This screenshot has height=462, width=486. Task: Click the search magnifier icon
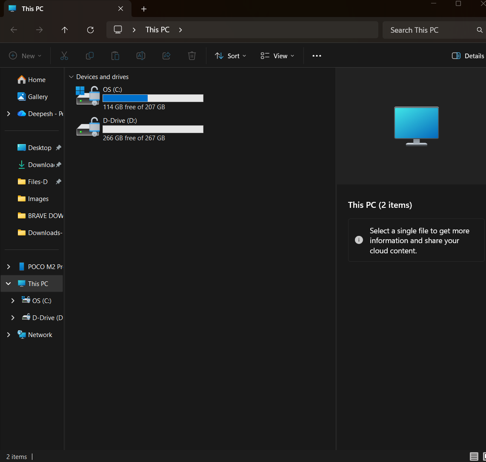click(480, 30)
